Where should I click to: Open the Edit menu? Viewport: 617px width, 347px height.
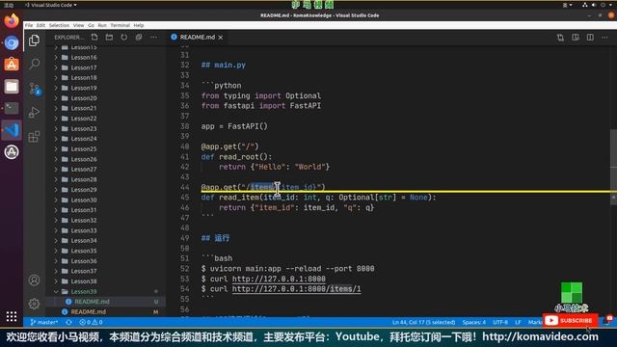40,25
